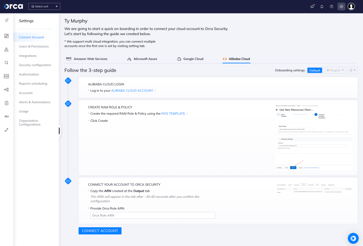
Task: Click the CONNECT ACCOUNT button
Action: pos(100,231)
